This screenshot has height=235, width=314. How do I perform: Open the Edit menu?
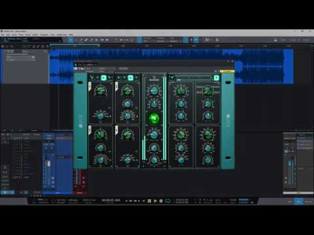8,35
